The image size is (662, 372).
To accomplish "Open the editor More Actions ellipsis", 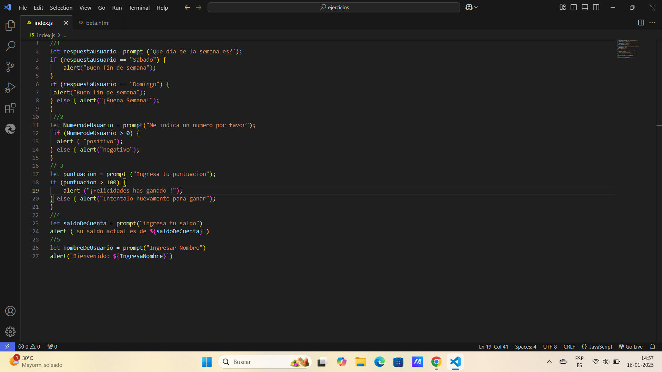I will tap(652, 23).
